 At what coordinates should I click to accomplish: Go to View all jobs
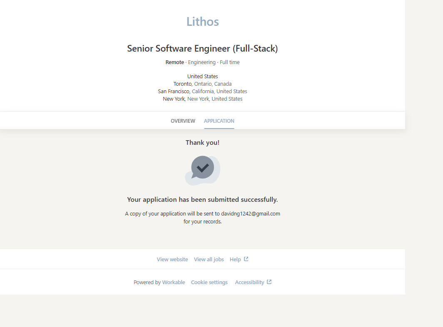[209, 260]
